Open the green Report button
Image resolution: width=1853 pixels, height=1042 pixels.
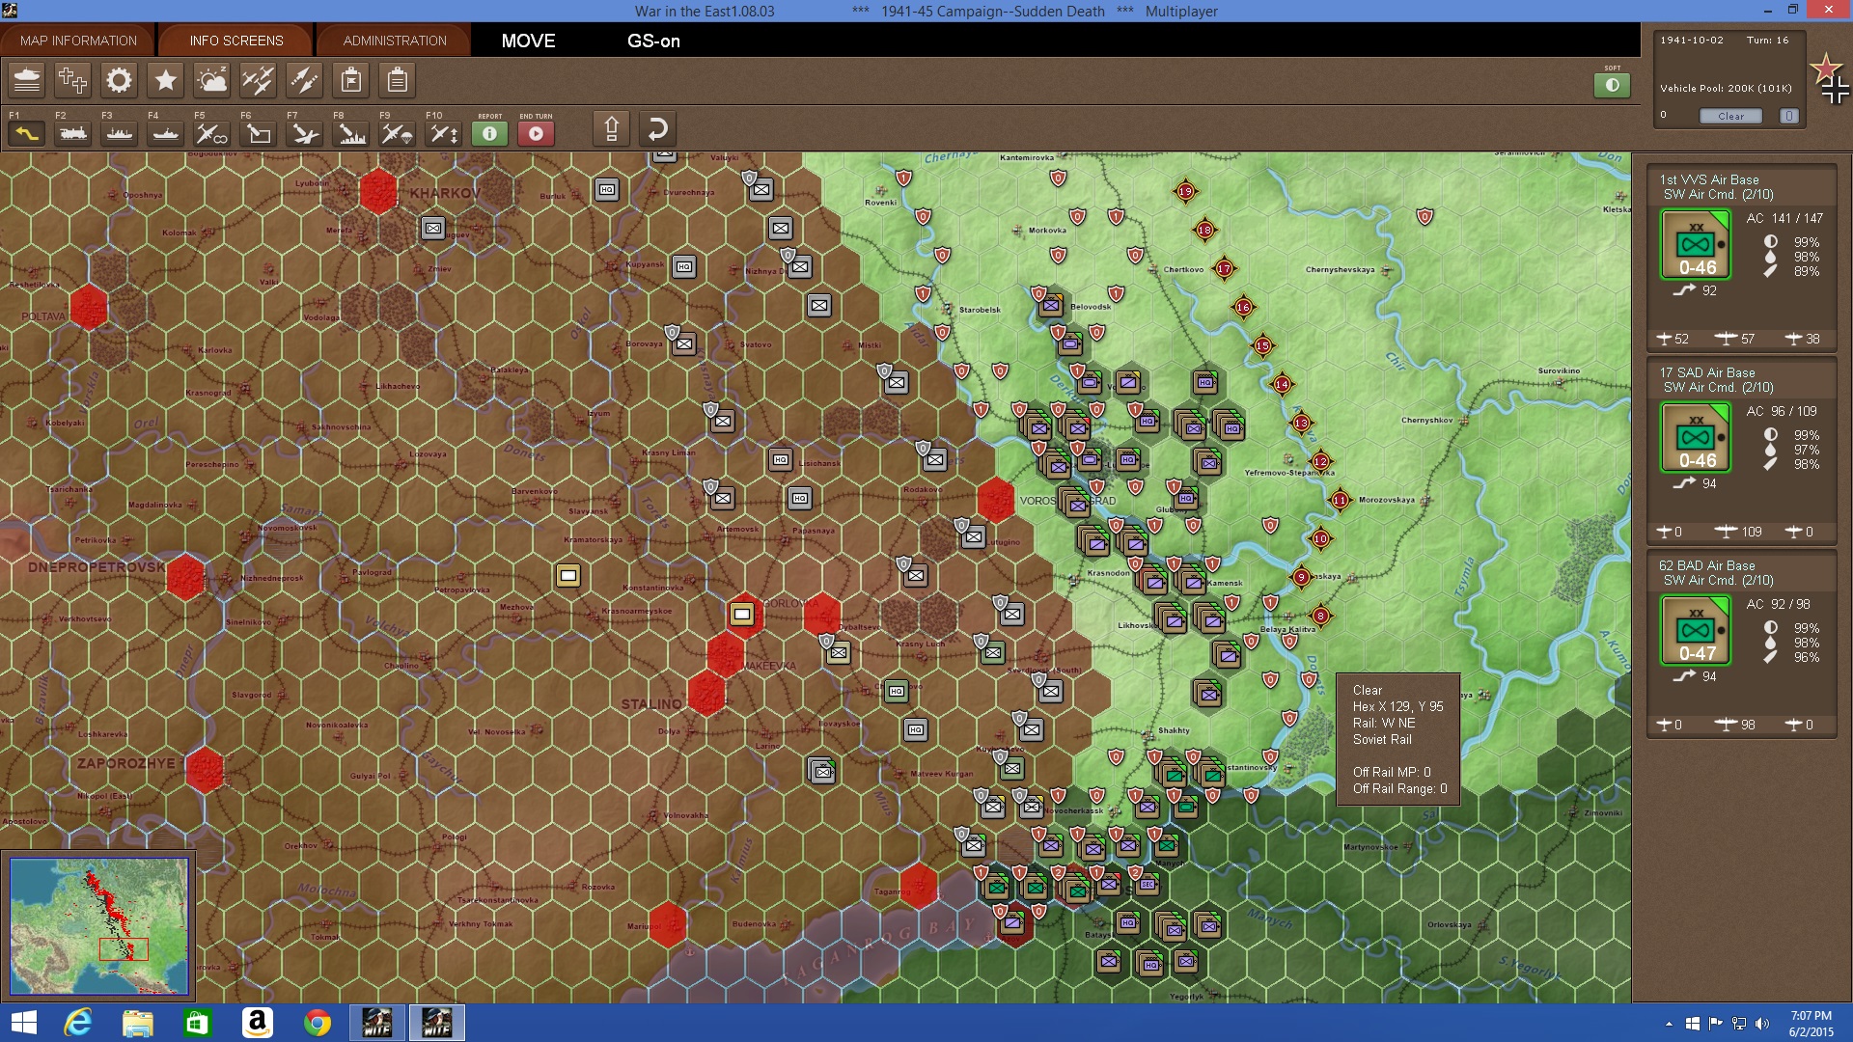click(x=489, y=133)
